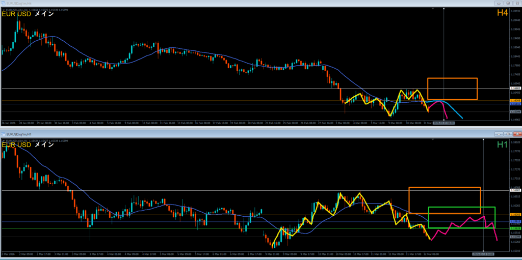This screenshot has width=522, height=260.
Task: Maximize the H4 chart window
Action: point(508,3)
